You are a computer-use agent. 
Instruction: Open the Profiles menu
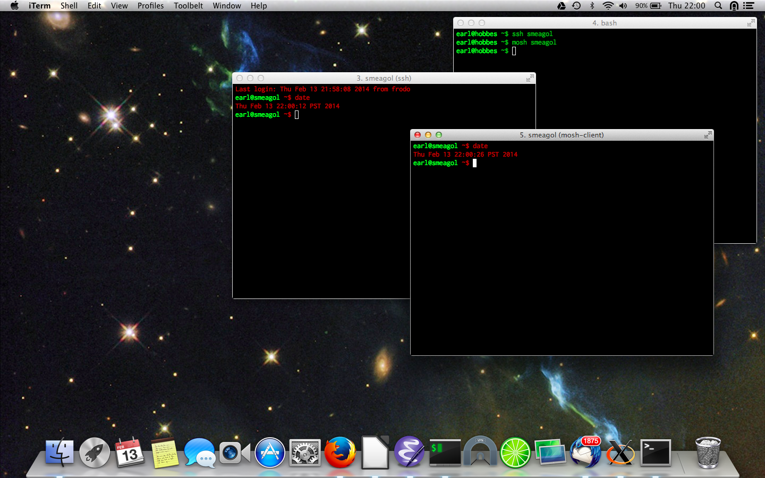pos(151,6)
